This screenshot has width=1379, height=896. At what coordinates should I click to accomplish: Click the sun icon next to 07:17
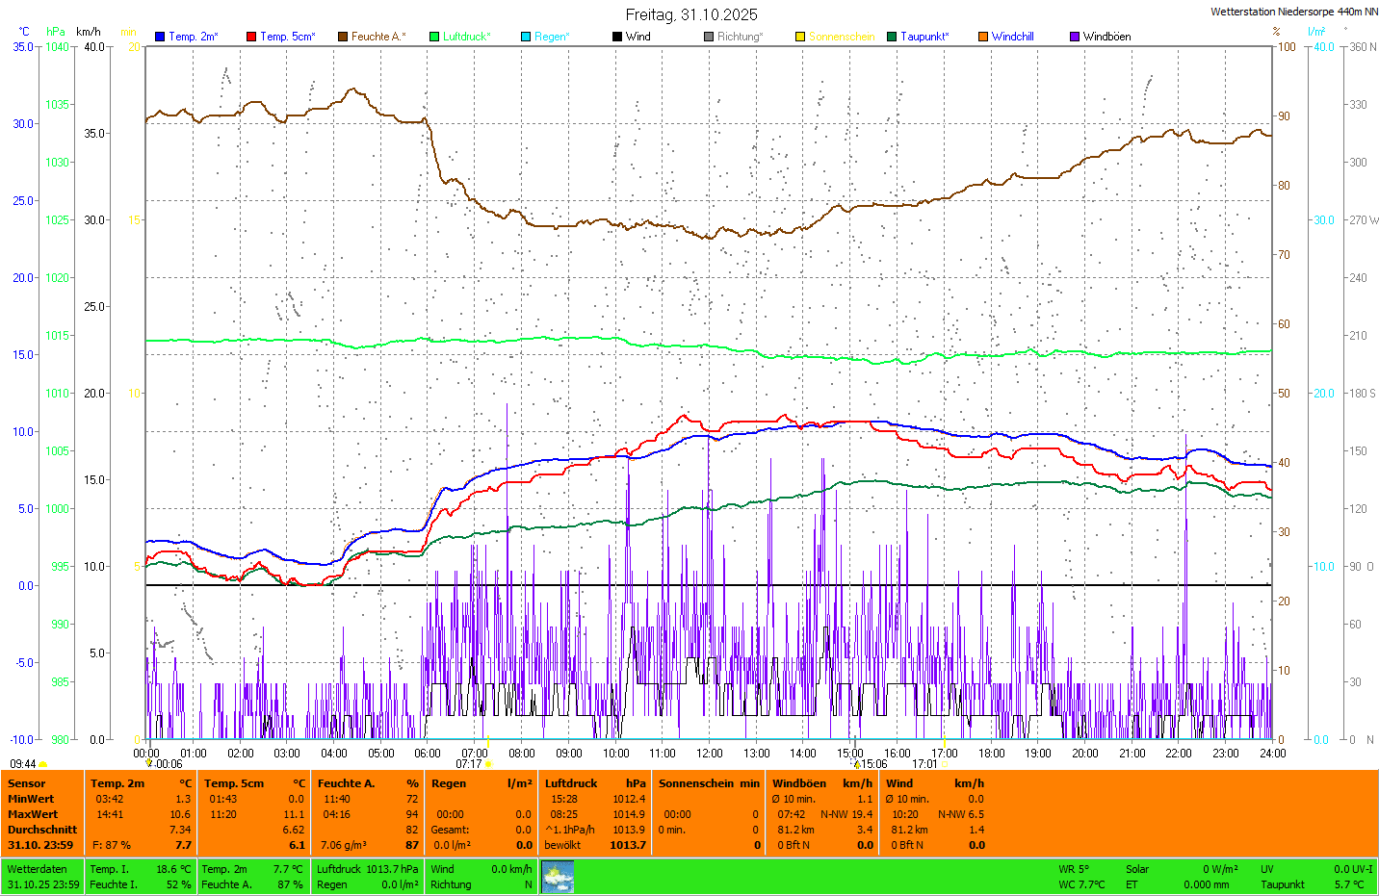pyautogui.click(x=488, y=764)
